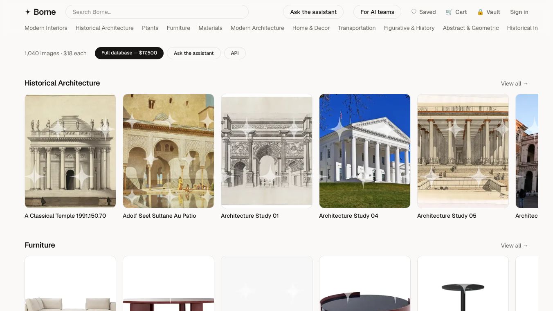
Task: Open the Cart icon
Action: click(x=449, y=12)
